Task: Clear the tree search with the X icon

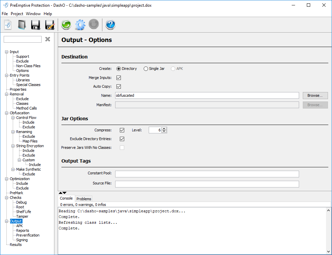Action: click(x=48, y=39)
